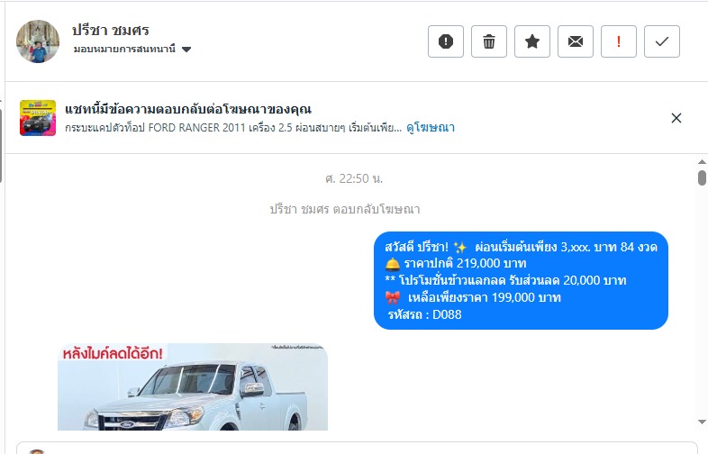The width and height of the screenshot is (708, 454).
Task: Open the silver Ford pickup image
Action: (x=193, y=386)
